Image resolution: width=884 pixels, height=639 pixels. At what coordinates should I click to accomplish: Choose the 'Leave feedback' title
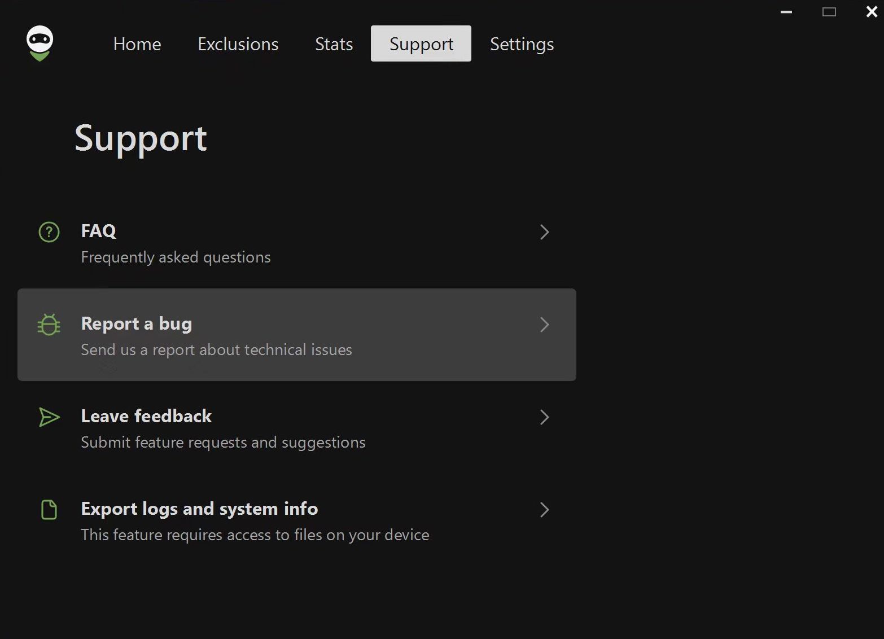click(x=146, y=416)
